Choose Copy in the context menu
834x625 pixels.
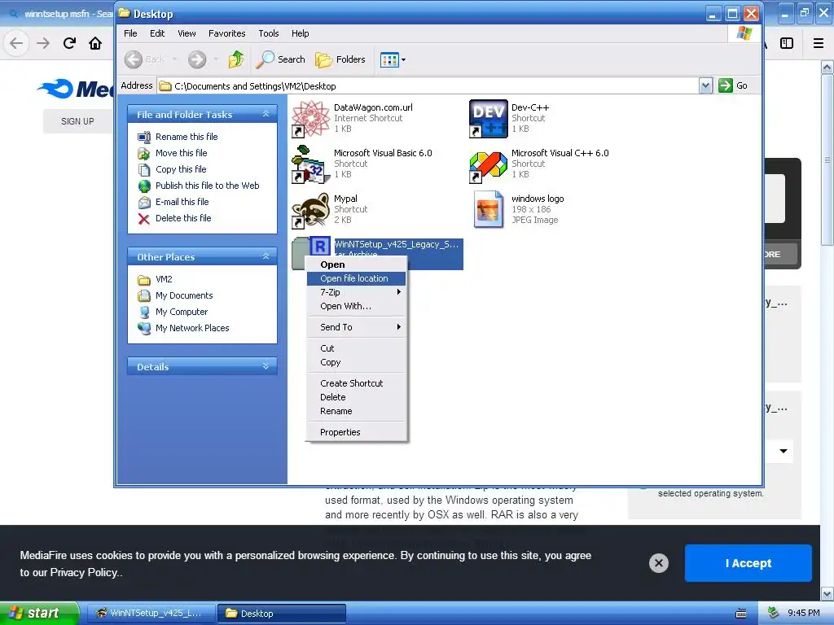[357, 362]
